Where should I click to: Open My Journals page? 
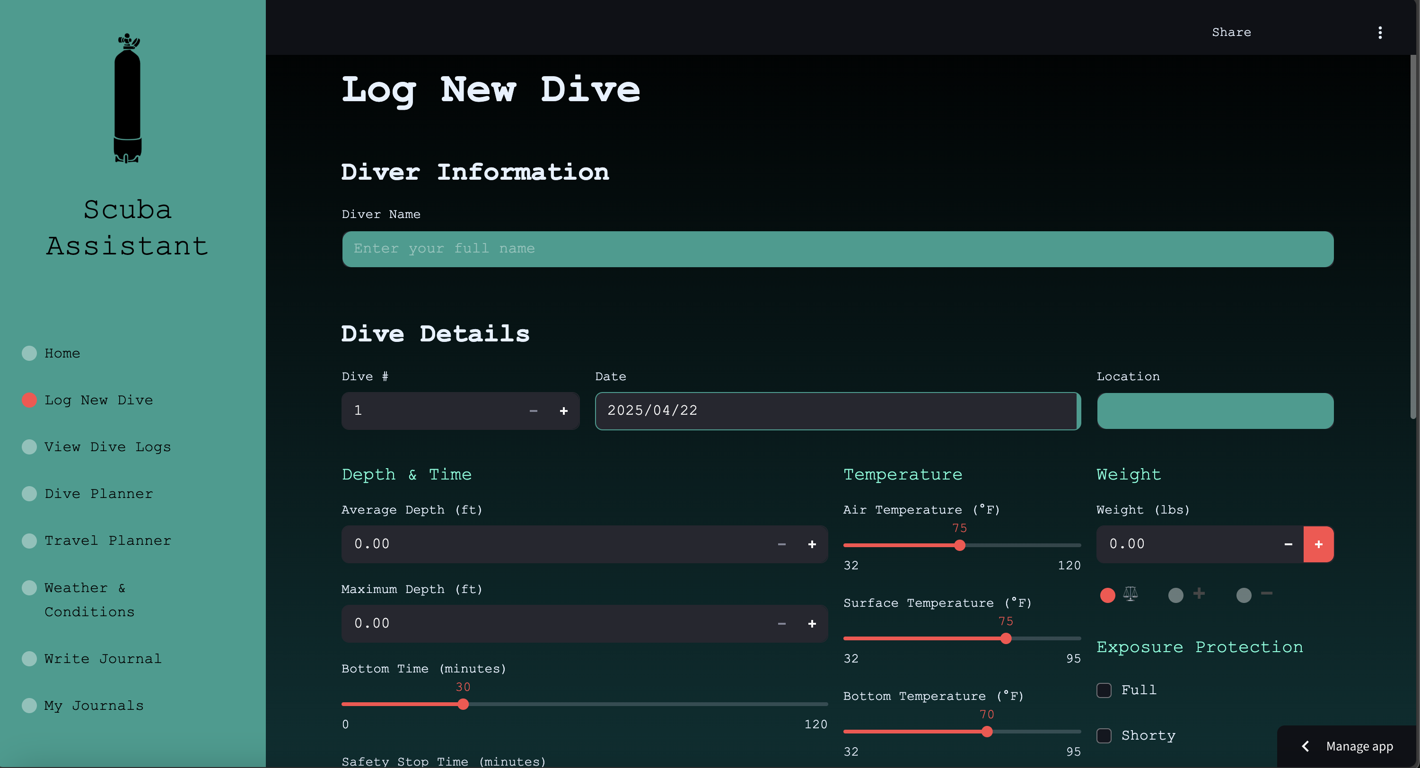point(83,706)
